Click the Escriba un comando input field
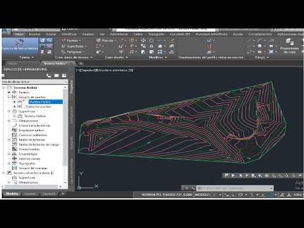The width and height of the screenshot is (304, 228). (236, 188)
